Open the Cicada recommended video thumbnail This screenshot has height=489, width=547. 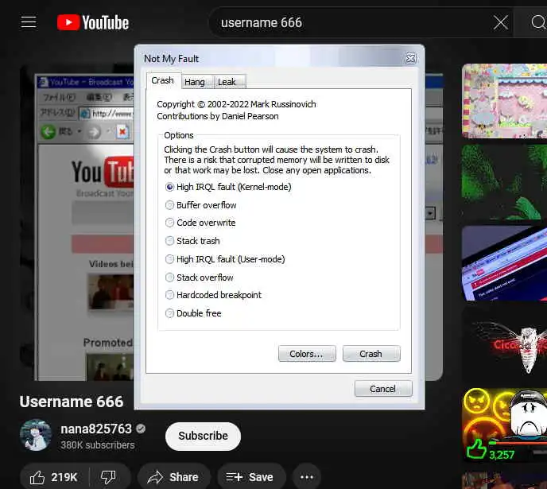click(x=504, y=344)
